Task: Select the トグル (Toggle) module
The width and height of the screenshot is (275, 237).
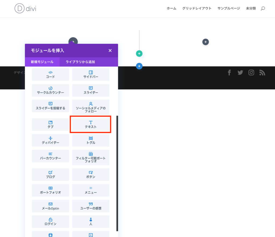Action: [x=91, y=140]
